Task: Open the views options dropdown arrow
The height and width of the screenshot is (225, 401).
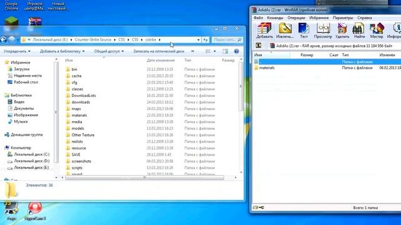Action: point(214,51)
